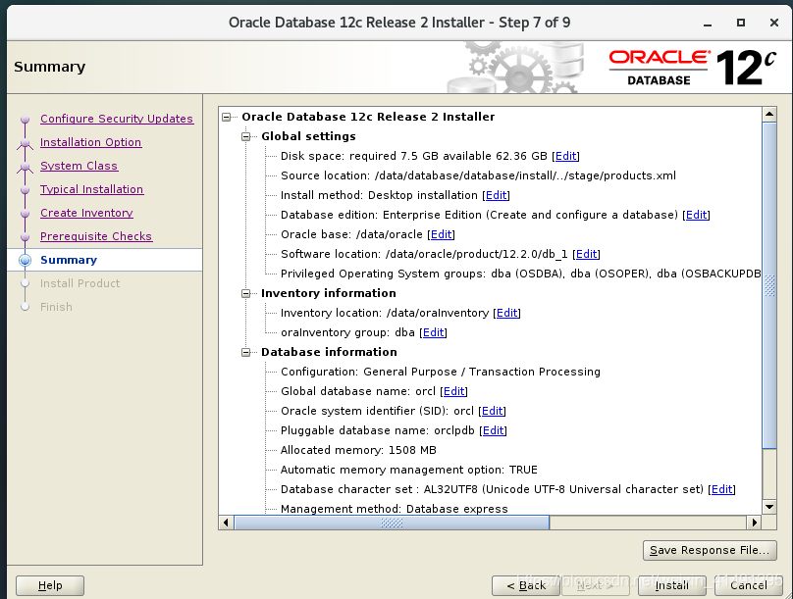Select the Allocated memory 1508 MB row
The image size is (793, 599).
(x=358, y=450)
